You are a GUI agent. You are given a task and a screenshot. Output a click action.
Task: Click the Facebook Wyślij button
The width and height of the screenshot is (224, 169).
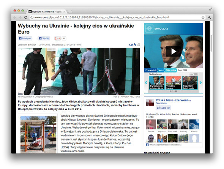(44, 38)
